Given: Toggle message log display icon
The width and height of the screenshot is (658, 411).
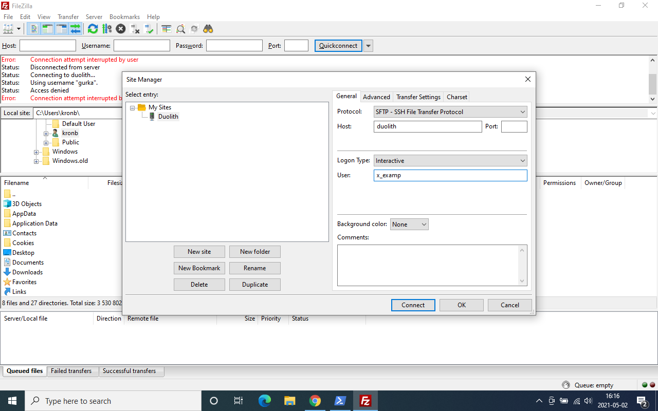Looking at the screenshot, I should [x=34, y=29].
